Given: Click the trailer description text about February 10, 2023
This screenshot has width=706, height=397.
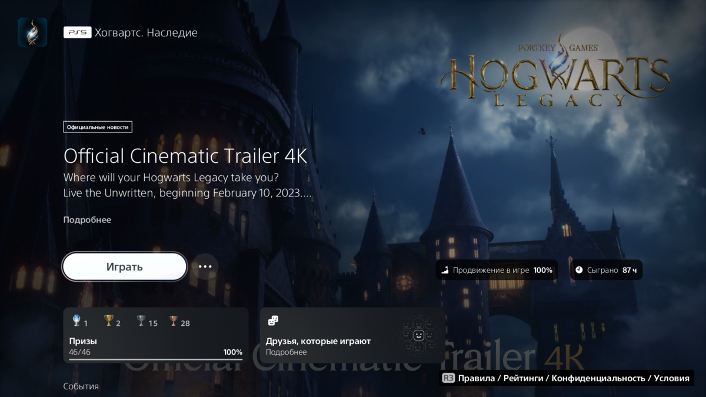Looking at the screenshot, I should point(188,185).
